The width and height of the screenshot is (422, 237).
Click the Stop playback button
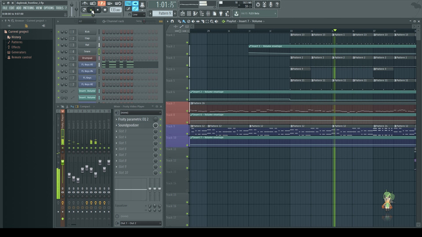98,10
